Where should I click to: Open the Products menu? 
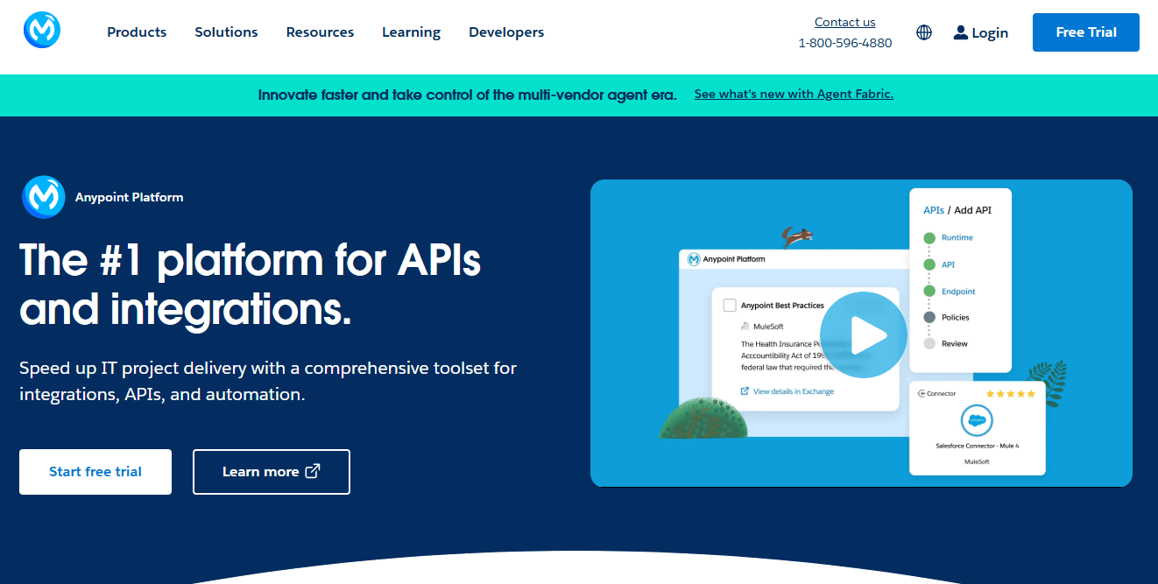pos(137,32)
